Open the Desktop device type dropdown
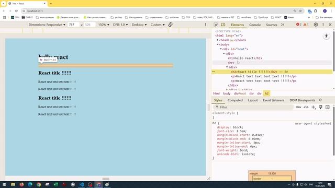 tap(139, 25)
